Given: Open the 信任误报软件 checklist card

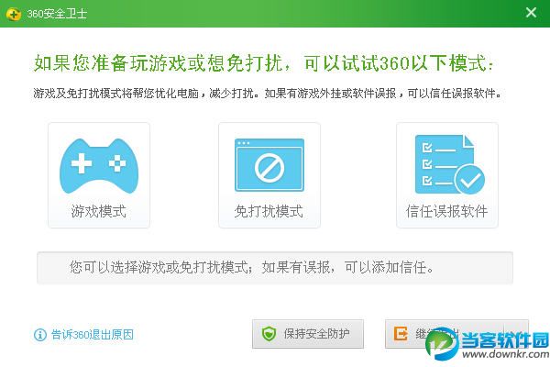Looking at the screenshot, I should 447,175.
